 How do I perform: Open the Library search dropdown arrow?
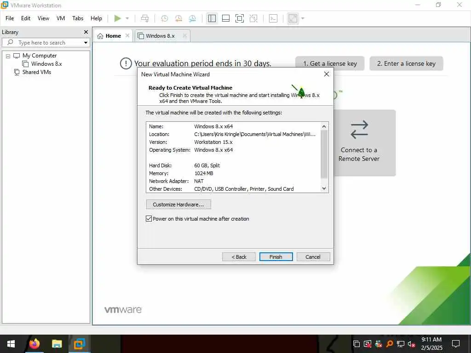tap(86, 43)
